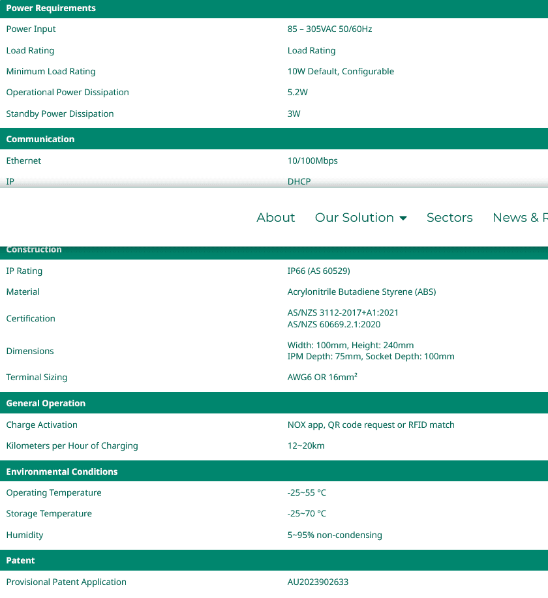Image resolution: width=548 pixels, height=598 pixels.
Task: Select the 85 – 305VAC 50/60Hz value
Action: click(x=329, y=29)
